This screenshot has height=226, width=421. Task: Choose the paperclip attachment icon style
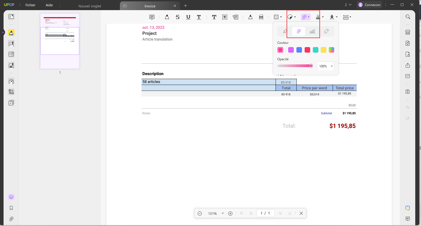tap(299, 31)
